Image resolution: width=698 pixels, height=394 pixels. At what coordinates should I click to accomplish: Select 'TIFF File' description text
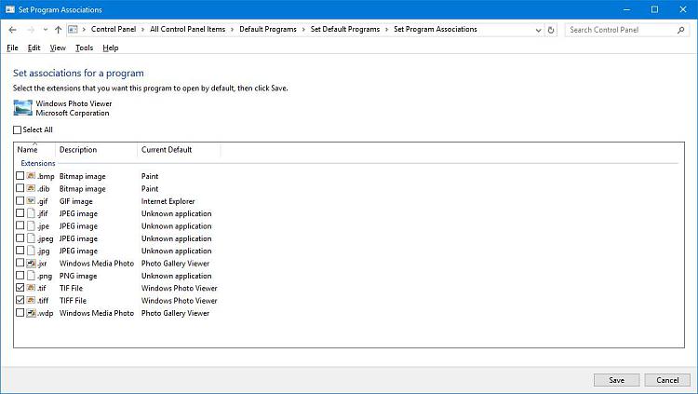pos(73,301)
